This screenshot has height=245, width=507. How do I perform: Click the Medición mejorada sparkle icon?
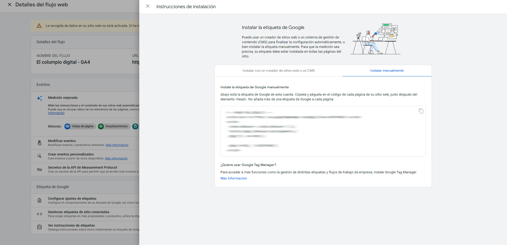pos(39,98)
